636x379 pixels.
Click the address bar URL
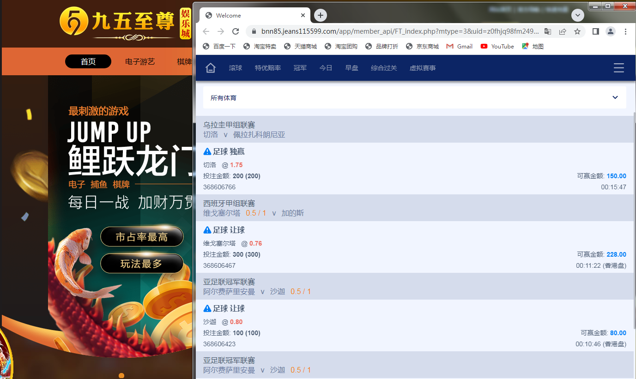point(400,31)
